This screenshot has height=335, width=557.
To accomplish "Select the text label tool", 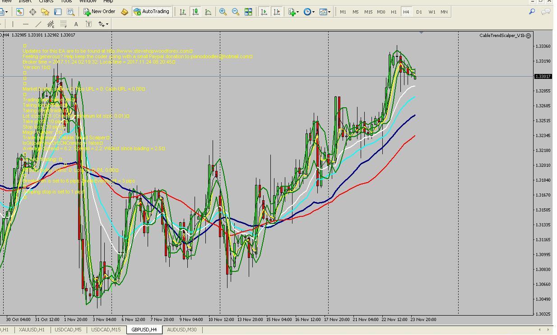I will [88, 24].
